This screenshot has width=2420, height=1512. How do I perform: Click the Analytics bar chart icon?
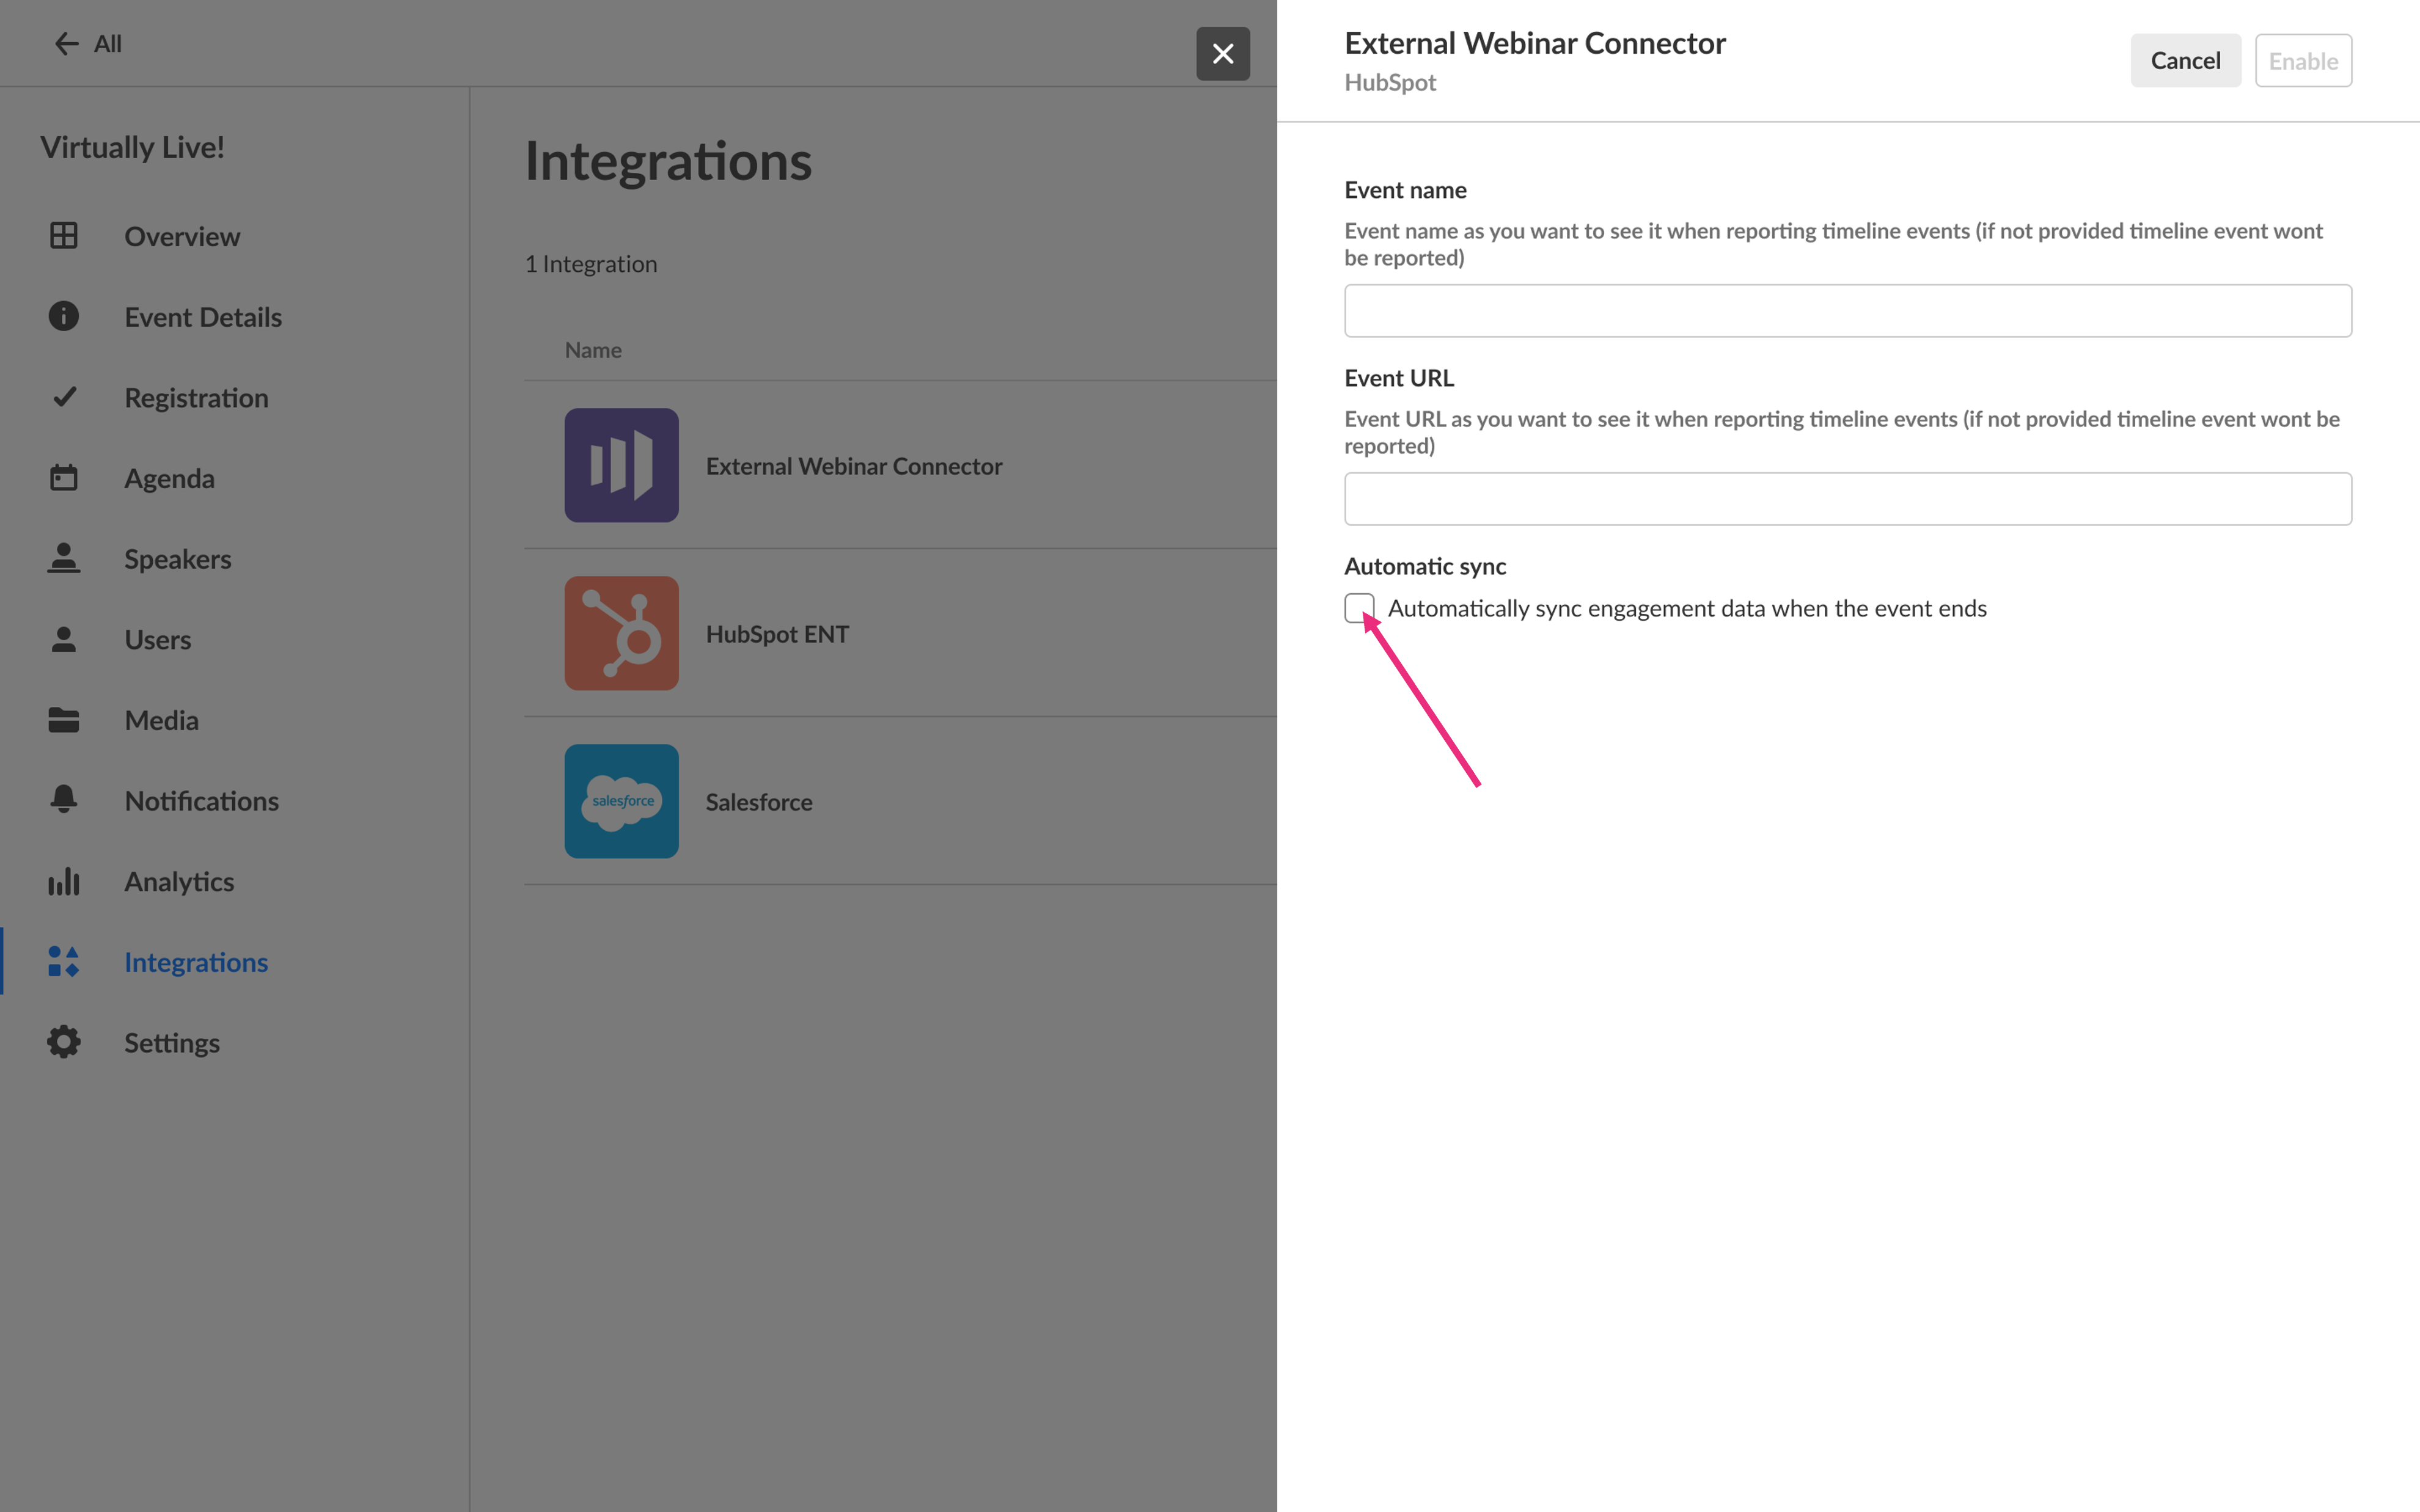[x=64, y=881]
